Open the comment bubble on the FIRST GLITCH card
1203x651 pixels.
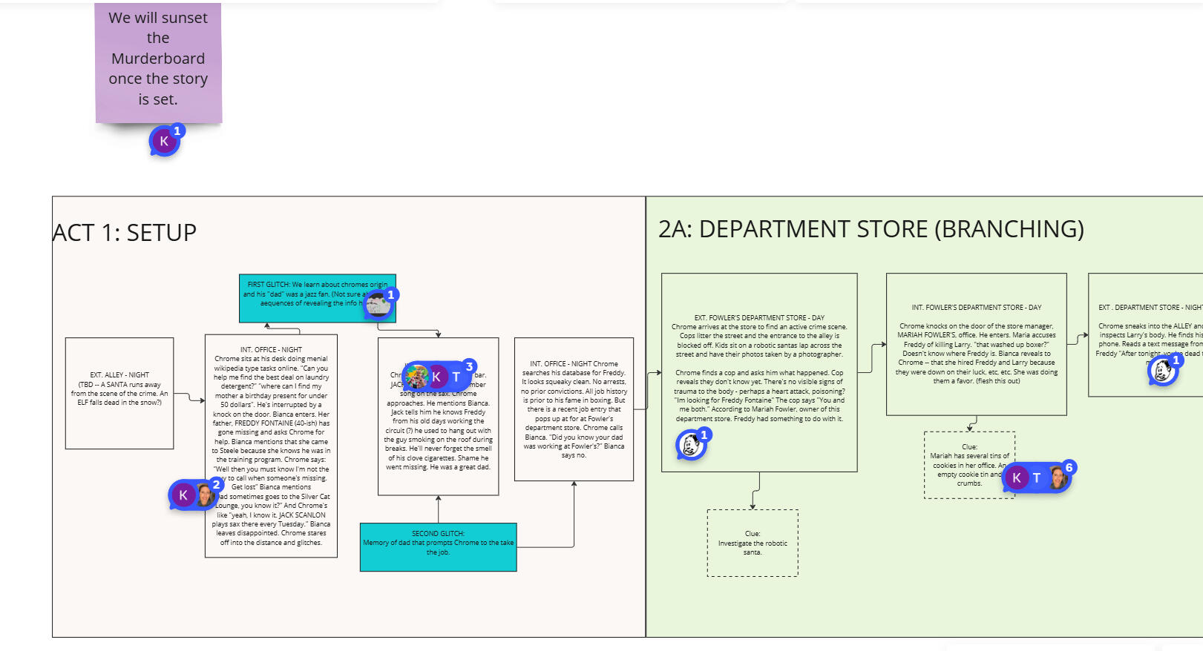[378, 304]
